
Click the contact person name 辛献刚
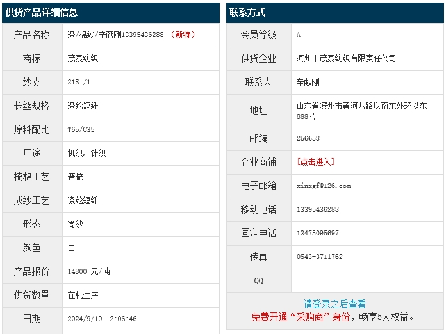(308, 82)
